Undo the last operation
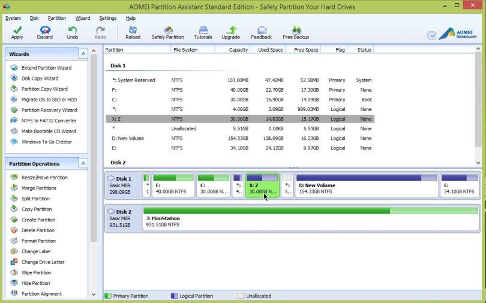 pos(73,33)
